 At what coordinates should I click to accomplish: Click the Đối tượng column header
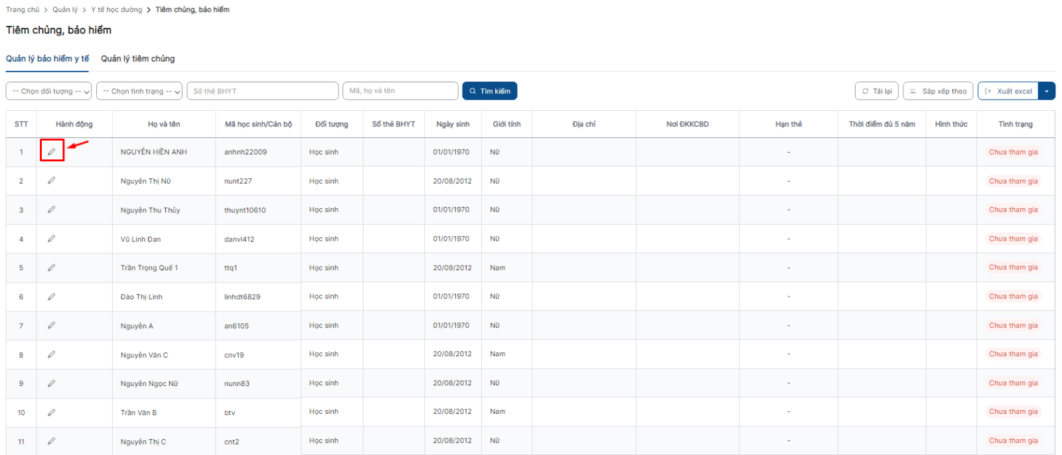(x=332, y=124)
